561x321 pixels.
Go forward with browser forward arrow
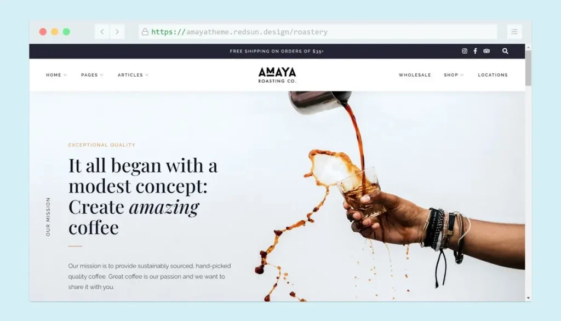(x=117, y=31)
